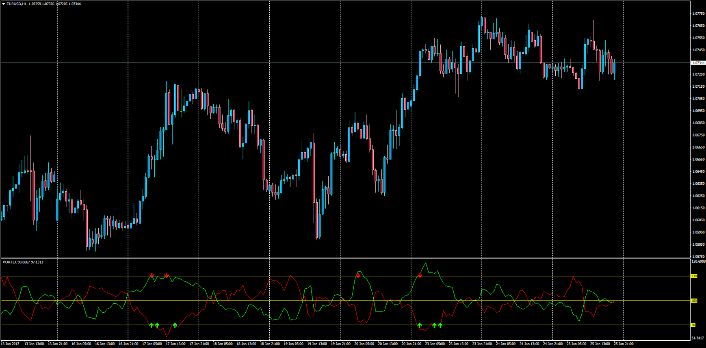The width and height of the screenshot is (706, 348).
Task: Click the 1.06350 price axis label
Action: (698, 184)
